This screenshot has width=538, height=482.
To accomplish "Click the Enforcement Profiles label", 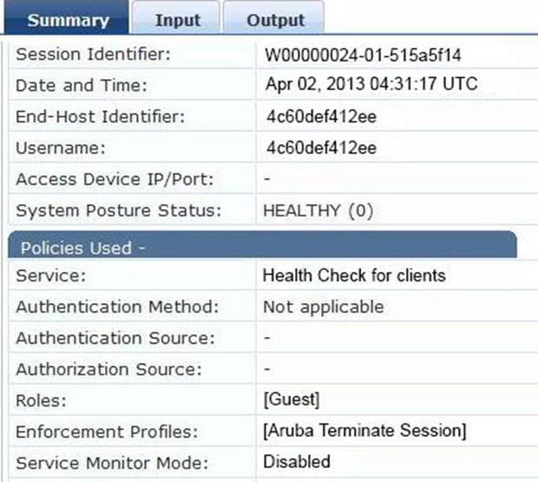I will 107,432.
